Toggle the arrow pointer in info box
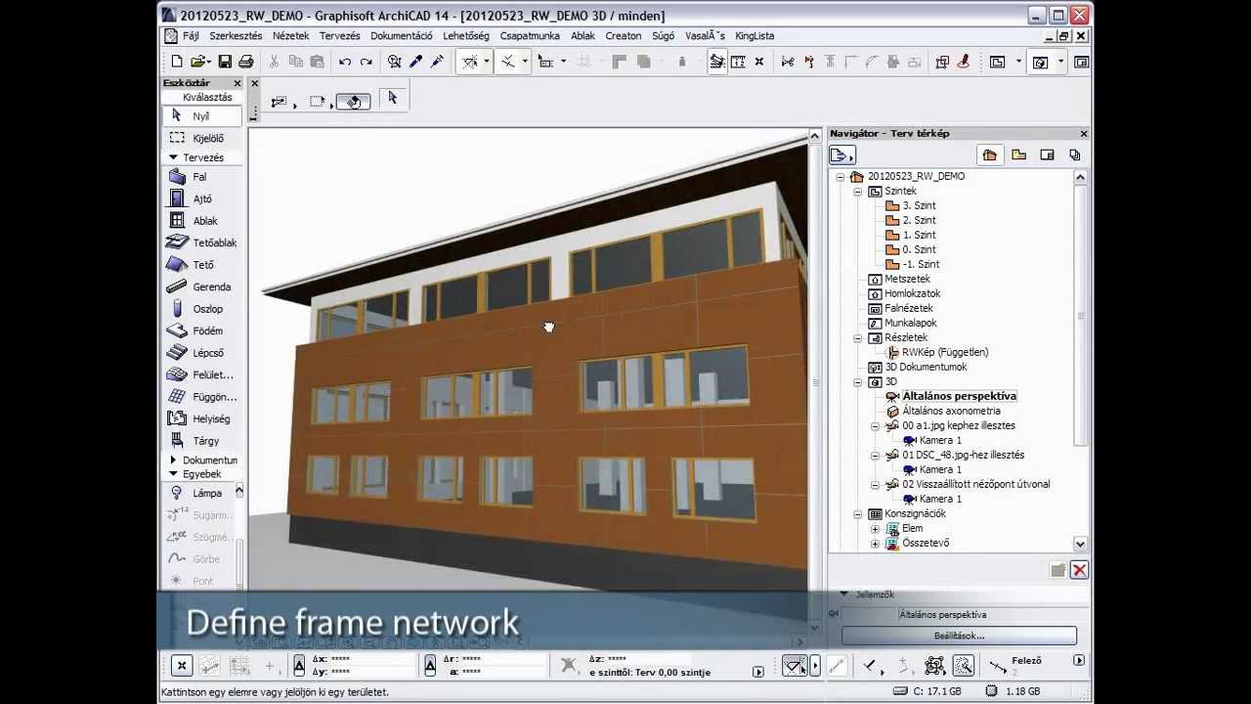Screen dimensions: 1251x704 point(393,98)
